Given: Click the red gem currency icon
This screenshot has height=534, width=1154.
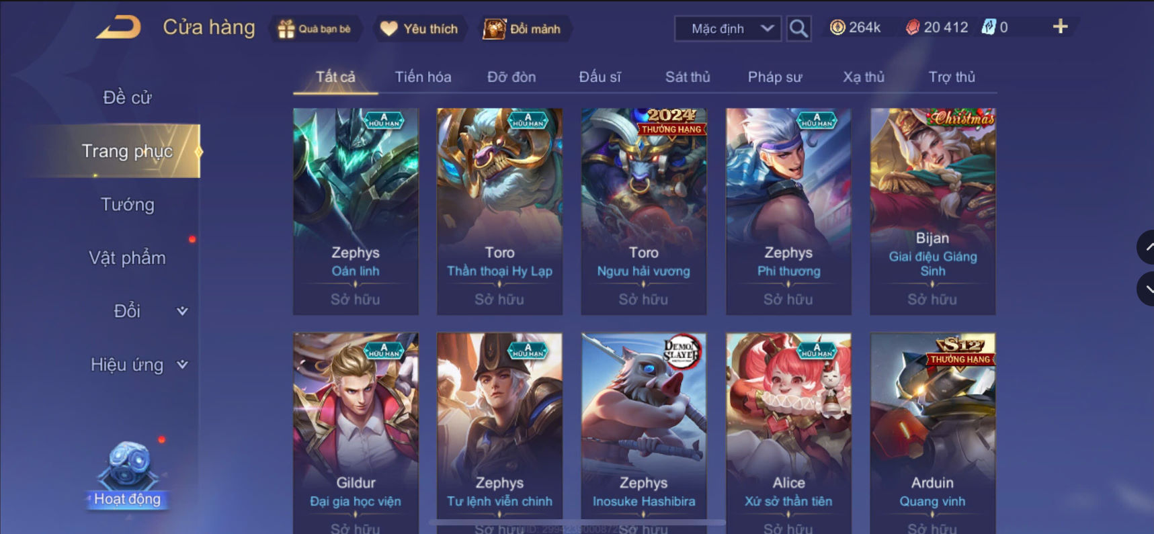Looking at the screenshot, I should 912,28.
